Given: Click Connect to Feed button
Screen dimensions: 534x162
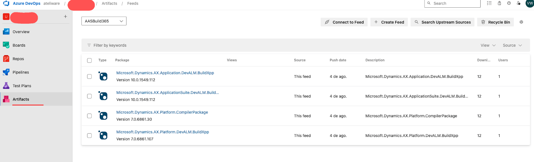Looking at the screenshot, I should pyautogui.click(x=344, y=22).
